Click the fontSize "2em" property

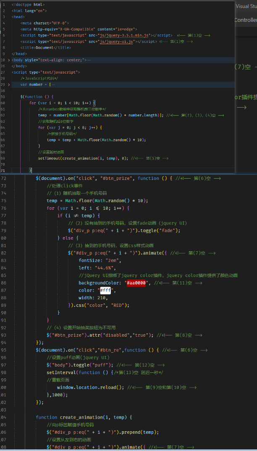pos(100,261)
